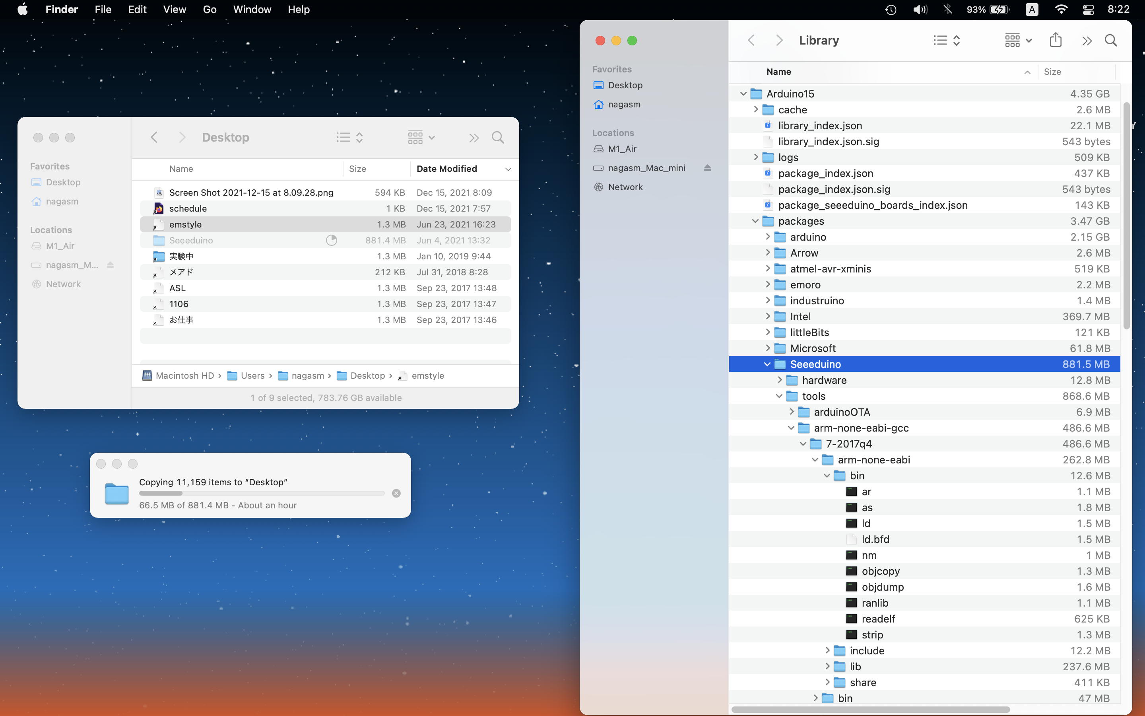The height and width of the screenshot is (716, 1145).
Task: Open Control Center in menu bar
Action: (x=1088, y=10)
